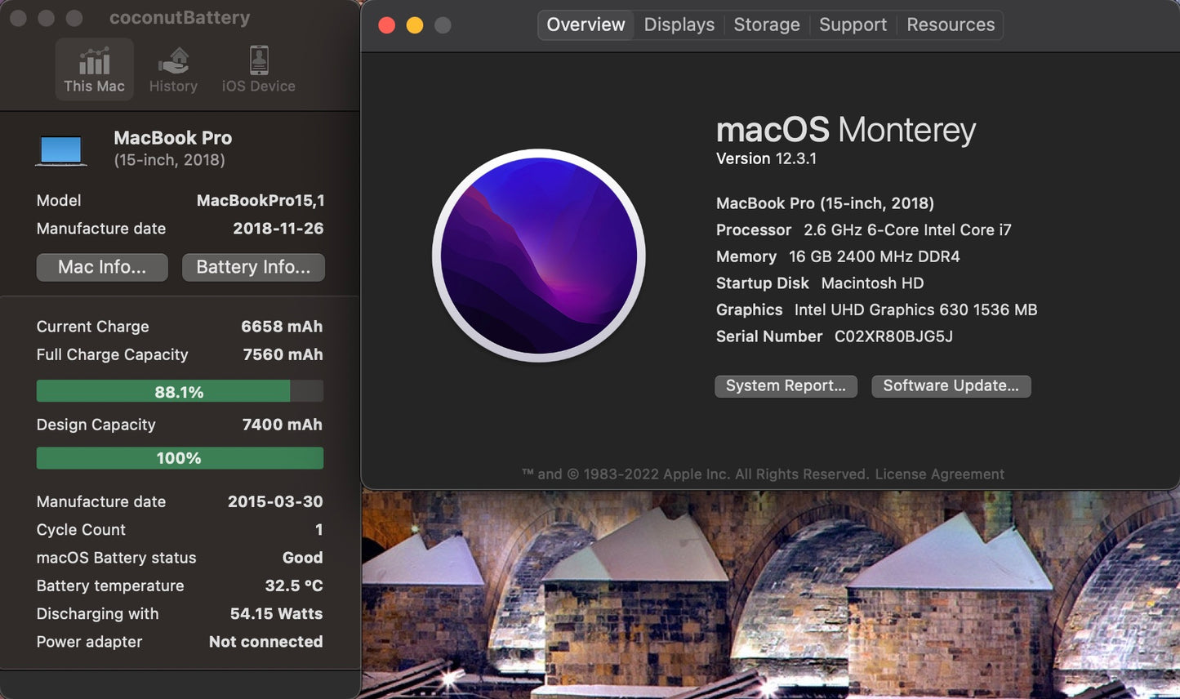Open the Storage tab
Image resolution: width=1180 pixels, height=699 pixels.
pyautogui.click(x=766, y=24)
